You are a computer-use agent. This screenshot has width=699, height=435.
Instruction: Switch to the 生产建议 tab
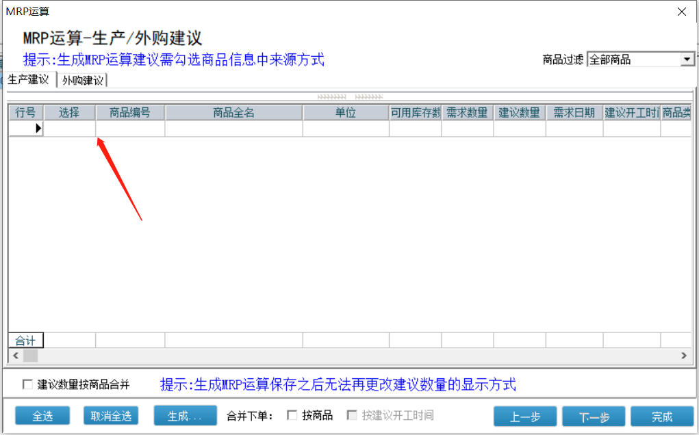(x=29, y=80)
